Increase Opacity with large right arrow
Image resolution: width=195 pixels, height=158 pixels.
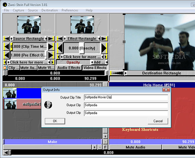tap(104, 48)
